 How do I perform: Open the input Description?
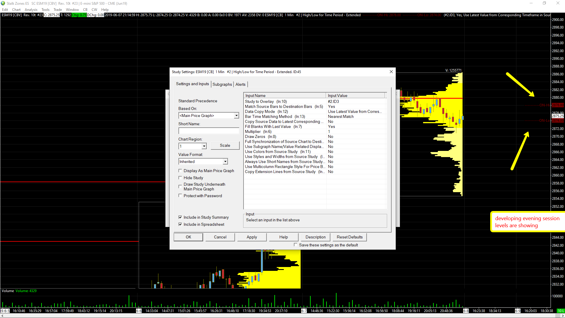315,237
